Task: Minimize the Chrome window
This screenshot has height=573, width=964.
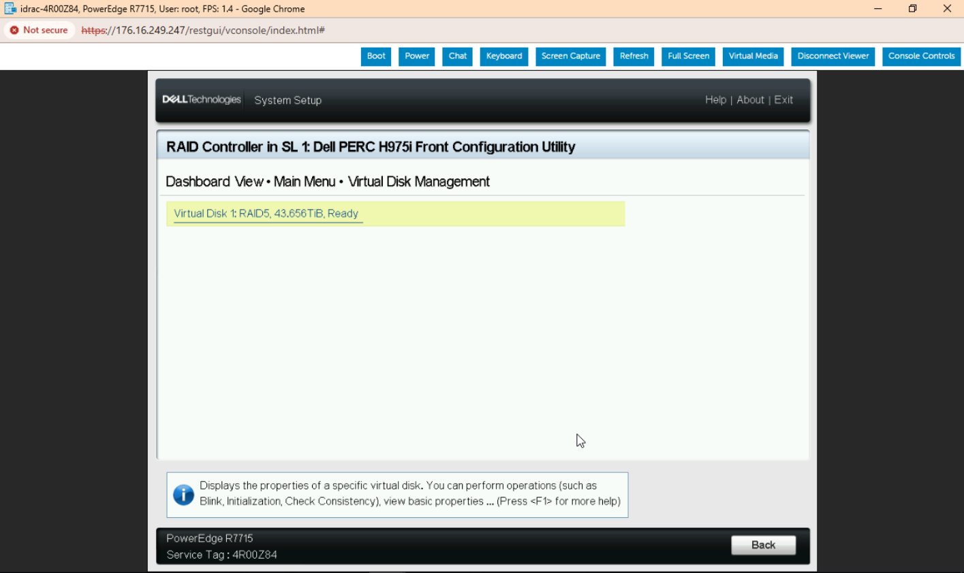Action: pos(878,9)
